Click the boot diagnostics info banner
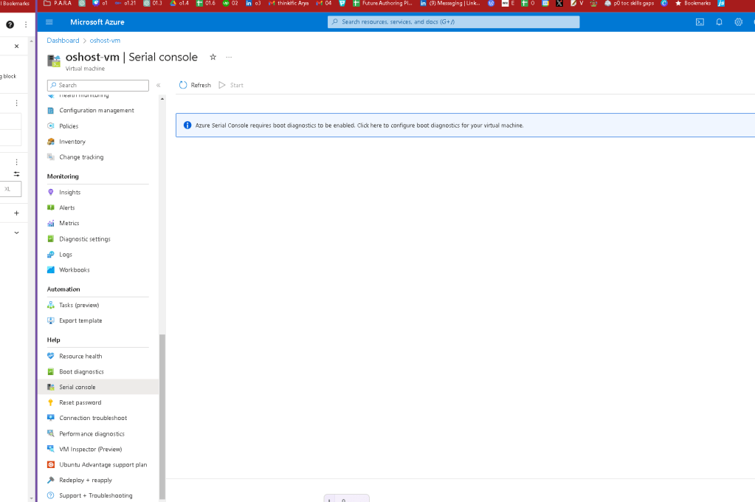This screenshot has width=755, height=502. (x=465, y=125)
